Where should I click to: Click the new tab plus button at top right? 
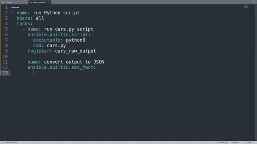[x=253, y=2]
